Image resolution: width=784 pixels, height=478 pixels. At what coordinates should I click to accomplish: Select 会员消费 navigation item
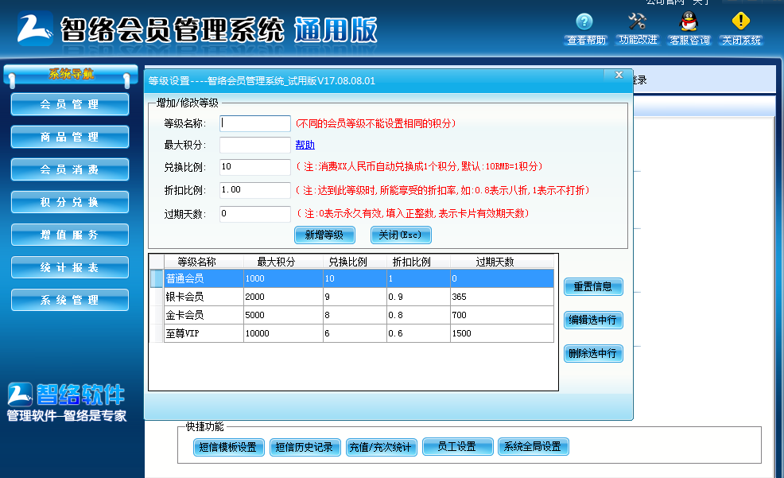(x=70, y=169)
